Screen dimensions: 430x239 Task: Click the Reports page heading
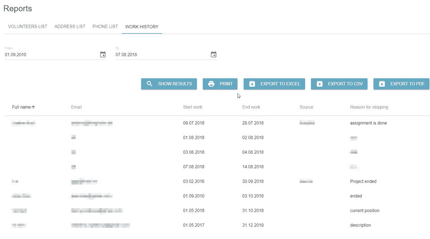[x=17, y=9]
